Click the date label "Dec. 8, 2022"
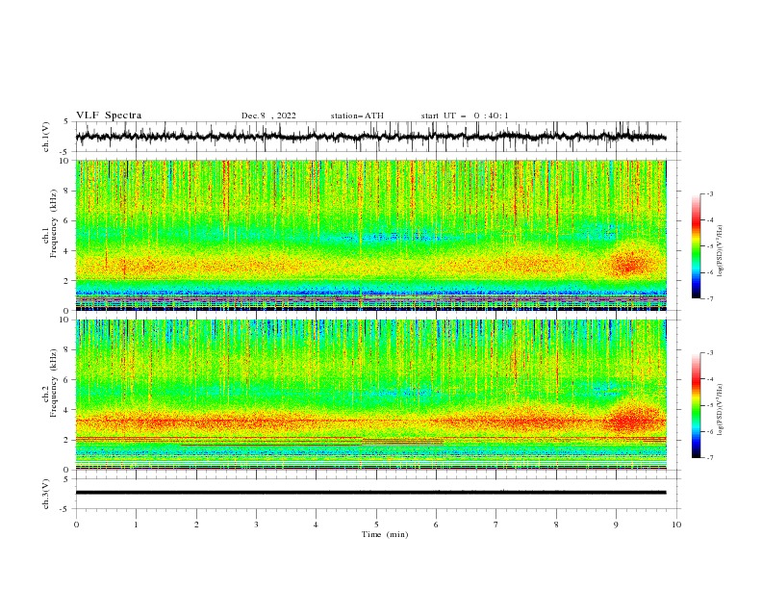Image resolution: width=762 pixels, height=589 pixels. click(x=268, y=115)
